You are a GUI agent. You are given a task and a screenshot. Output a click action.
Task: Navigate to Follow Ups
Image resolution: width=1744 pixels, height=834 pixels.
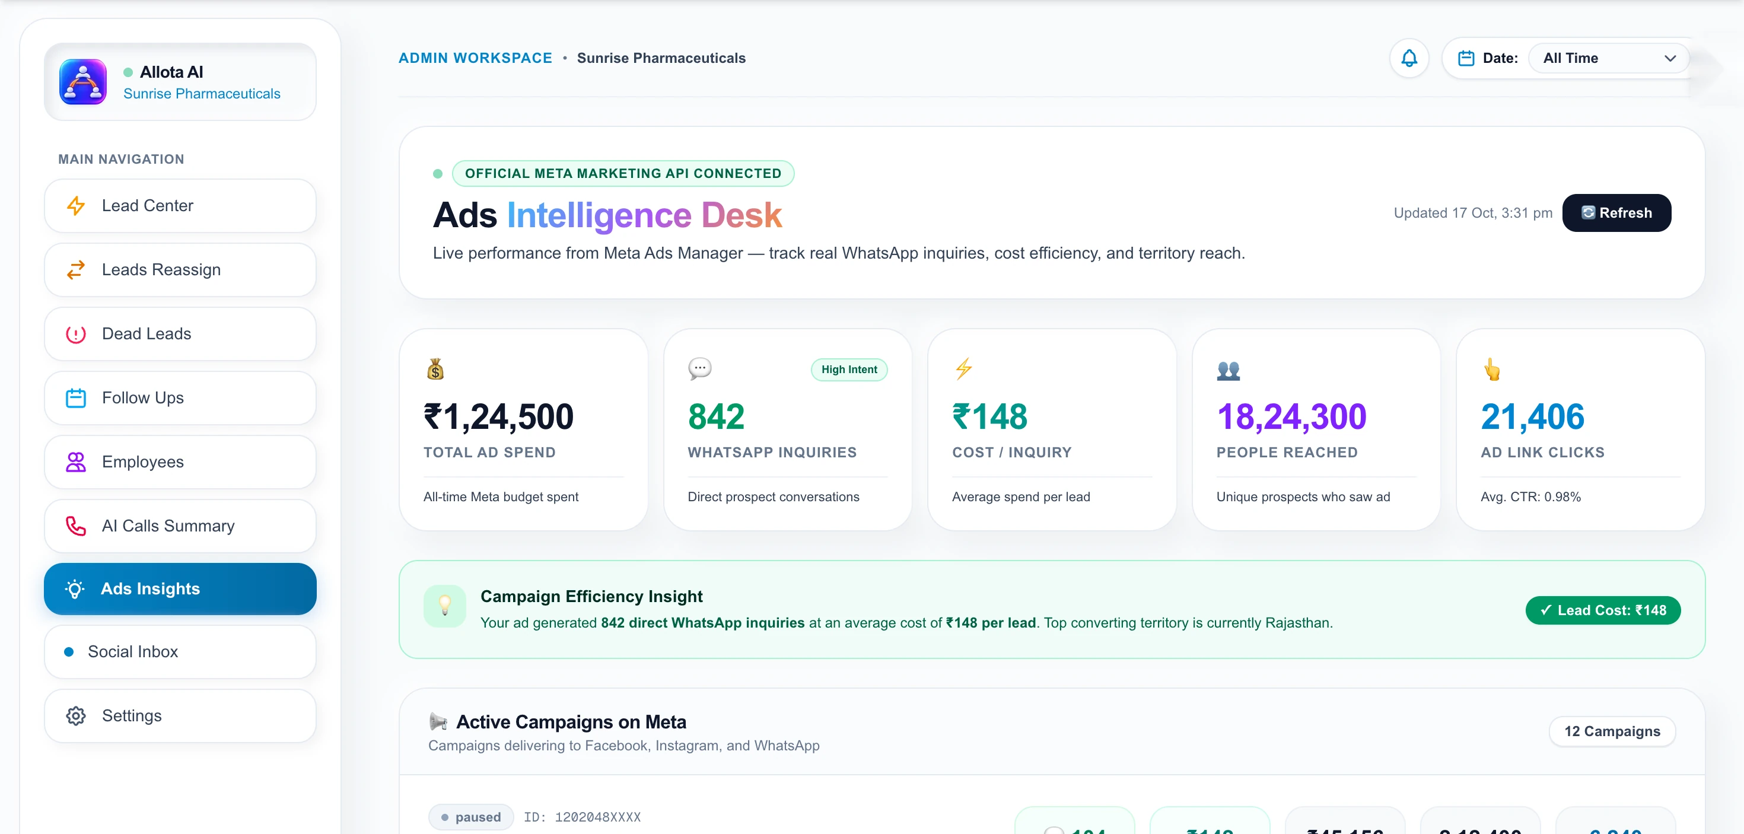[180, 397]
